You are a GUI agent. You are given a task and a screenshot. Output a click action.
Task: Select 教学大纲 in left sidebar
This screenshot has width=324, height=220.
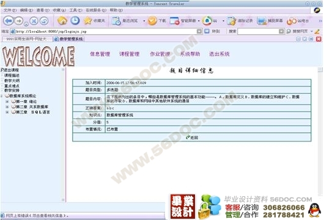pyautogui.click(x=12, y=80)
